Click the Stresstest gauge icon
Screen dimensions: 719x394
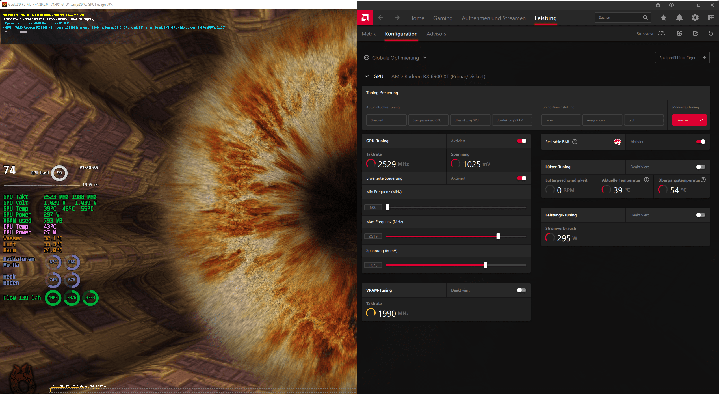(x=661, y=33)
